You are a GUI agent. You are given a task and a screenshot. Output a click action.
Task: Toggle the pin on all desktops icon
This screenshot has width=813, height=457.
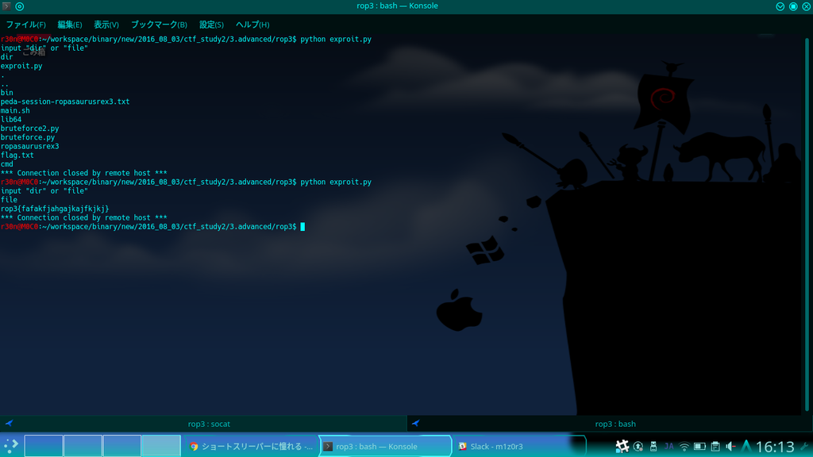(x=20, y=6)
